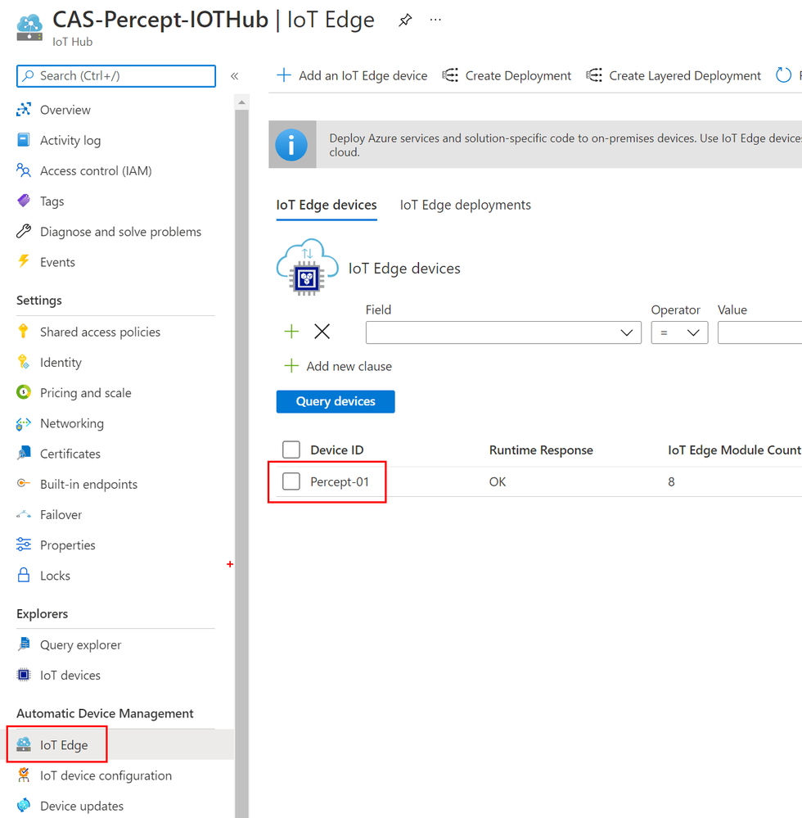
Task: Click the Runtime Response column header
Action: [x=541, y=450]
